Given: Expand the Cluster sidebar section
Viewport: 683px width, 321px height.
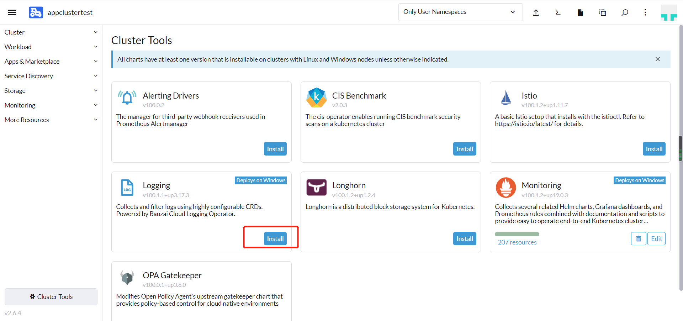Looking at the screenshot, I should point(51,32).
